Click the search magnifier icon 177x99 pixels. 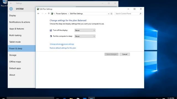[x=140, y=13]
